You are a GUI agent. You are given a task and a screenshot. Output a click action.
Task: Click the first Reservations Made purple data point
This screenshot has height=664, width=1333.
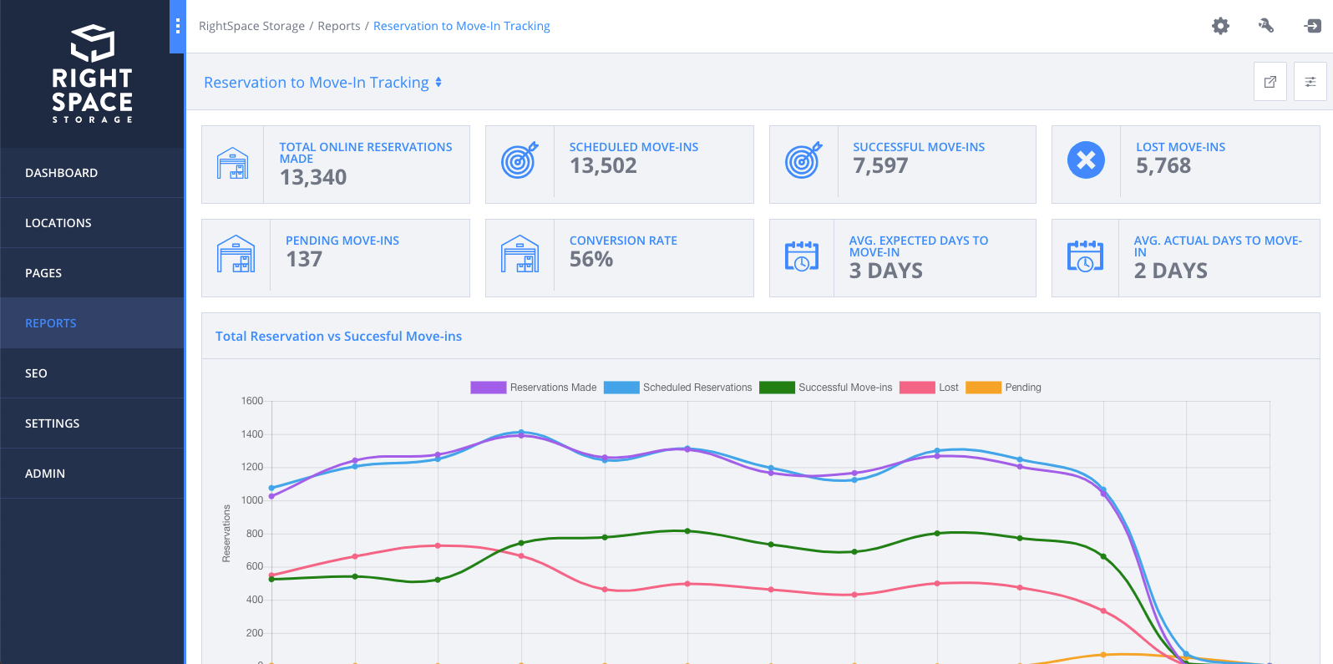(271, 496)
